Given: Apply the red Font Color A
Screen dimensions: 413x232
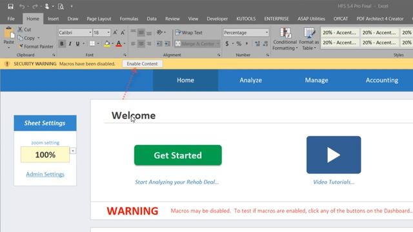Looking at the screenshot, I should point(119,44).
